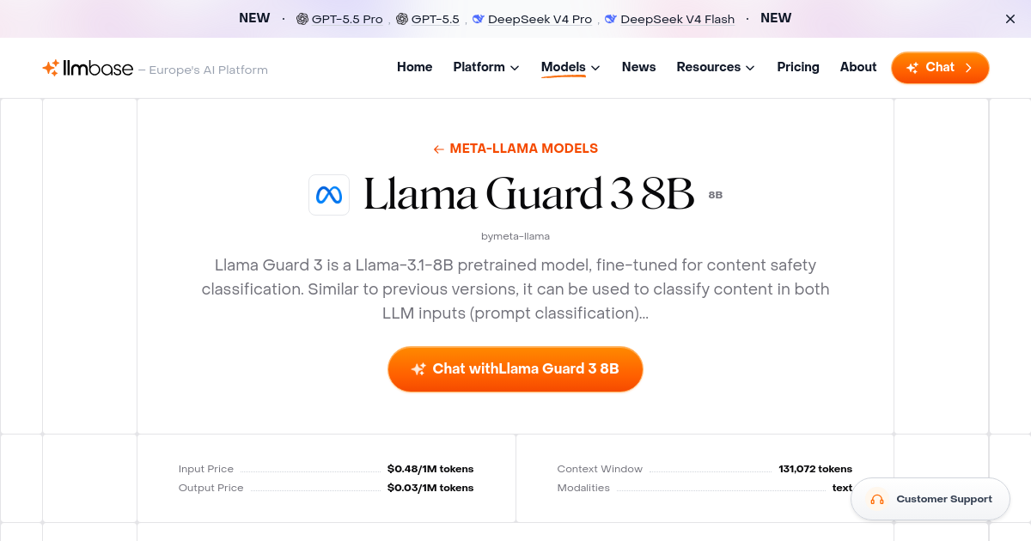Go to the About page
This screenshot has height=541, width=1031.
pyautogui.click(x=857, y=67)
